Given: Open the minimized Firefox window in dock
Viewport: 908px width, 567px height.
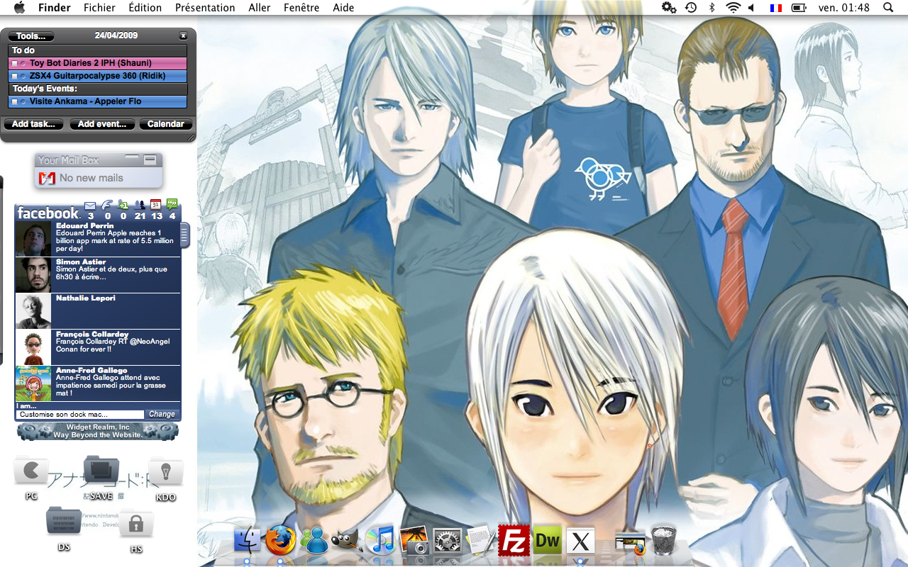Looking at the screenshot, I should click(x=630, y=543).
